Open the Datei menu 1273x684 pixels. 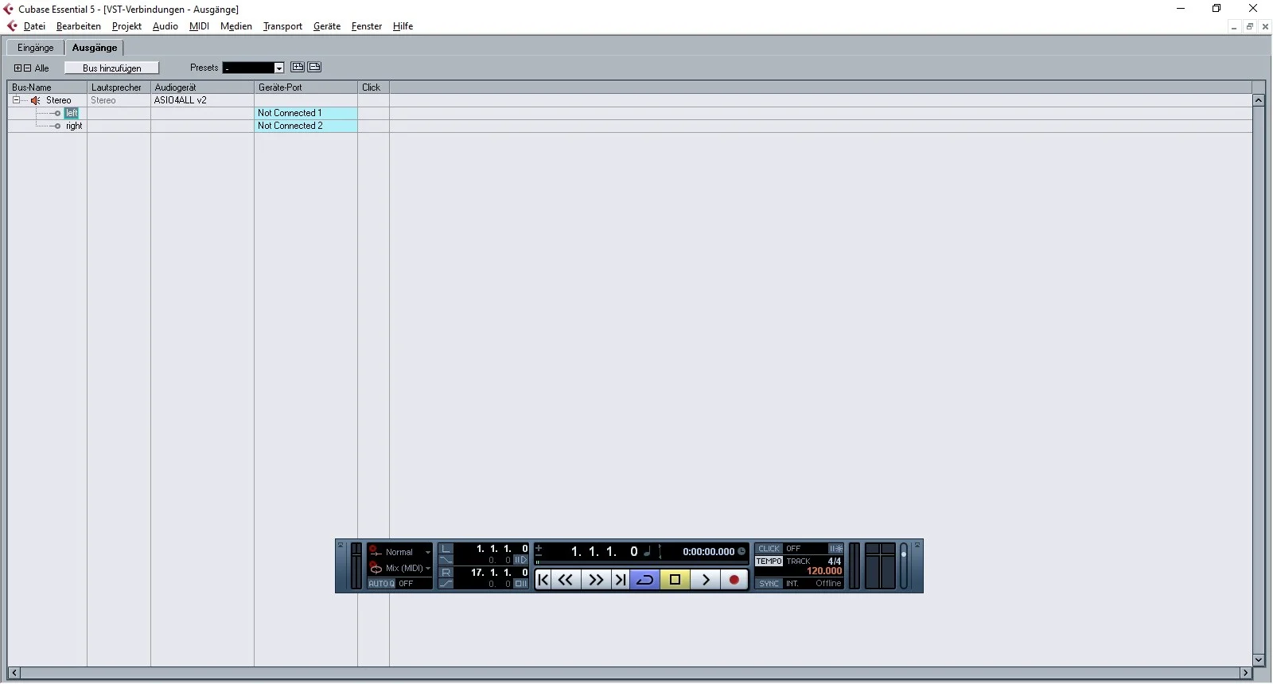[34, 26]
